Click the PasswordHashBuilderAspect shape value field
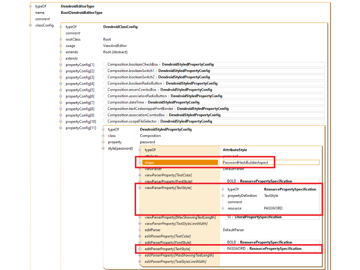The height and width of the screenshot is (270, 360). [270, 163]
